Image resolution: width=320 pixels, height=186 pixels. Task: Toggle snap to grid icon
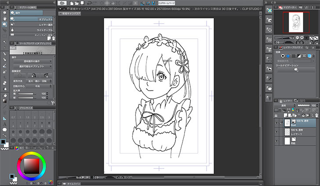click(153, 3)
